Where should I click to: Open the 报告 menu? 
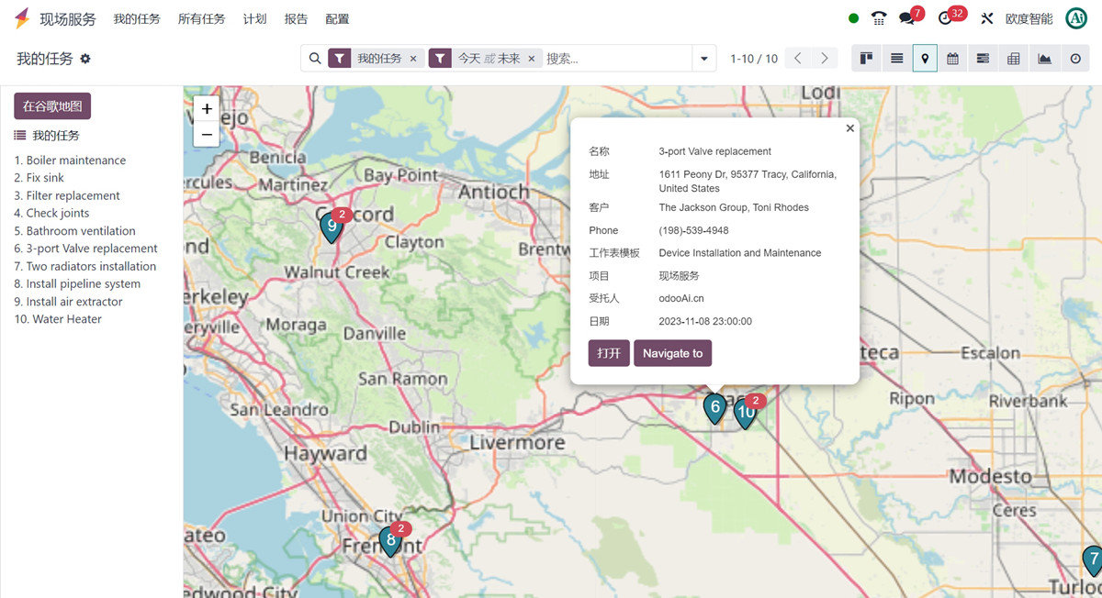(296, 18)
